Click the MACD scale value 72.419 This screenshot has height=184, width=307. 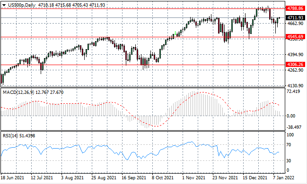click(x=293, y=92)
